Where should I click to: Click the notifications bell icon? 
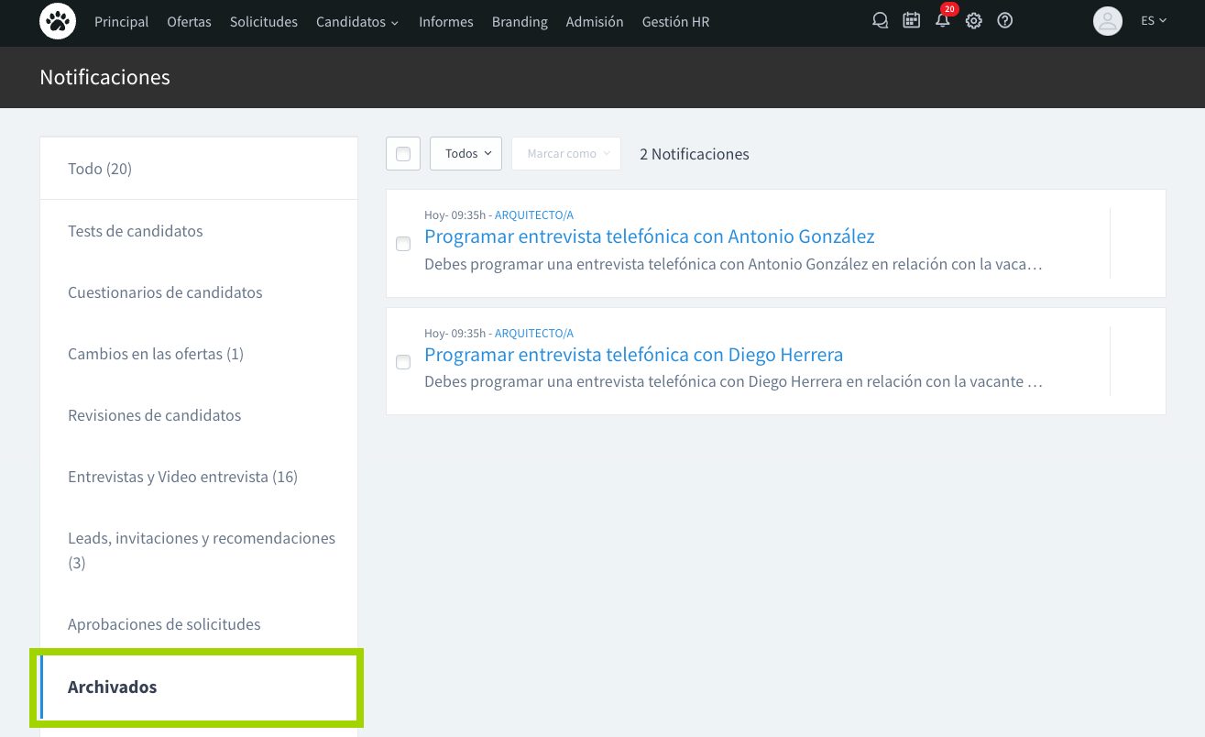[x=942, y=21]
